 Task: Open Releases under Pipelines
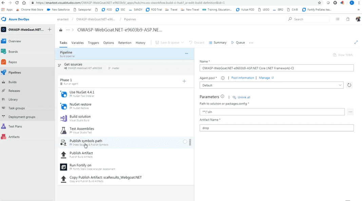(x=14, y=91)
